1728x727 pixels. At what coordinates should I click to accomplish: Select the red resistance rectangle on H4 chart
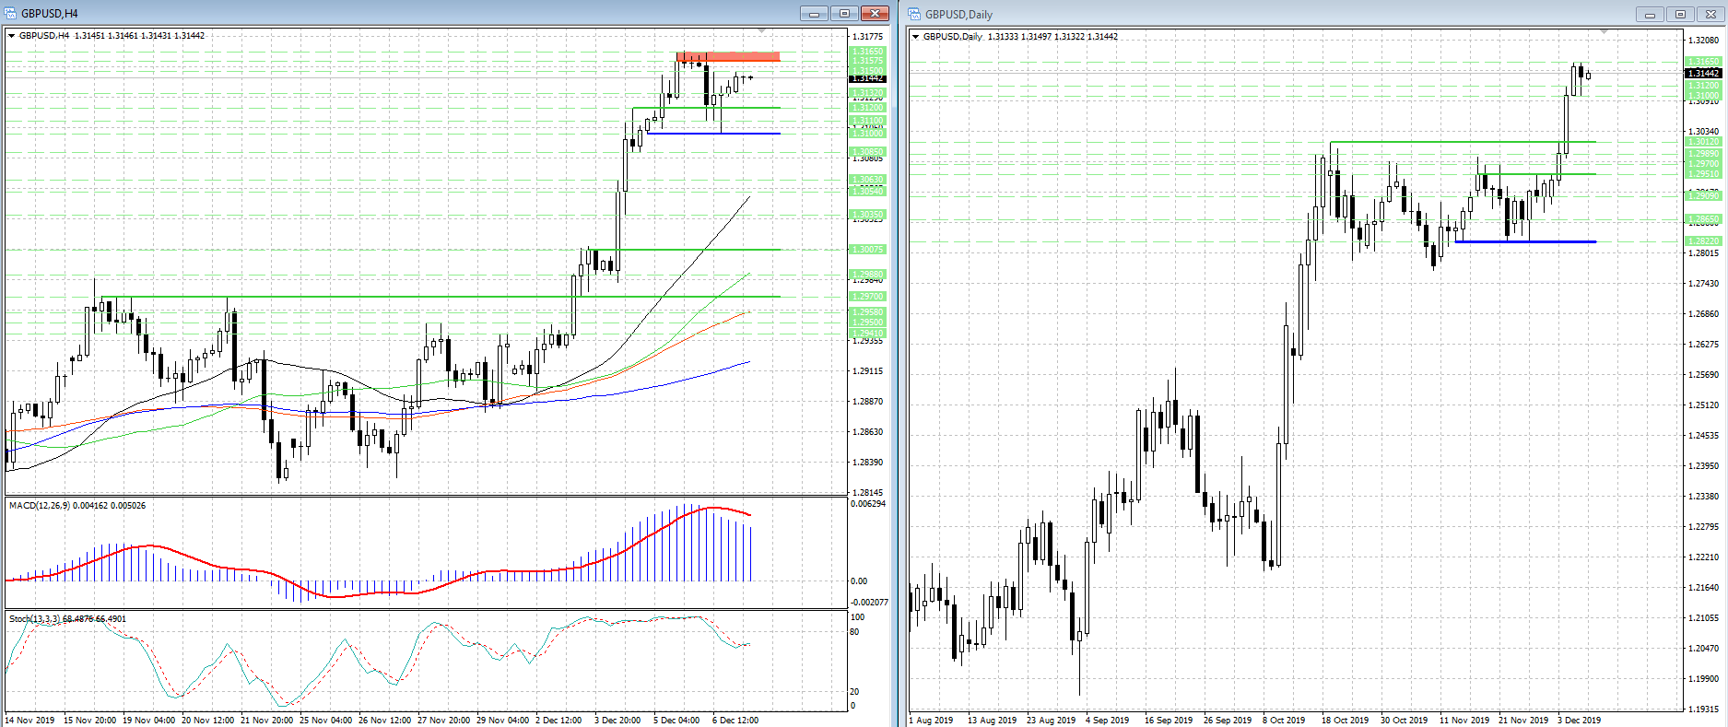point(728,57)
